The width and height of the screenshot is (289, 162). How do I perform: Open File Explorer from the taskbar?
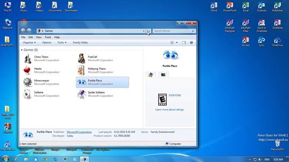[26, 159]
